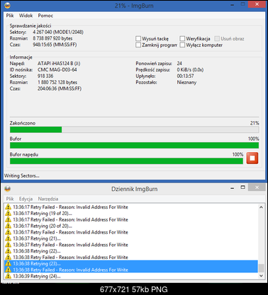Image resolution: width=268 pixels, height=295 pixels.
Task: Open the Widok menu
Action: click(x=26, y=16)
